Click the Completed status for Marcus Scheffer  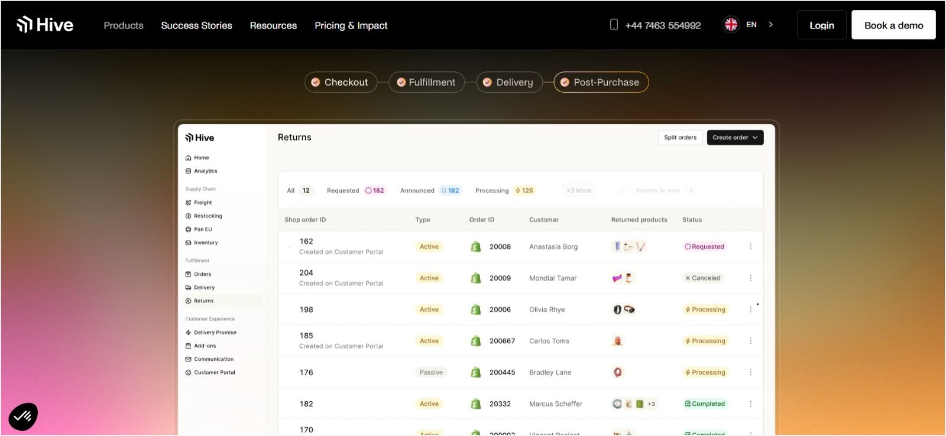click(x=705, y=404)
